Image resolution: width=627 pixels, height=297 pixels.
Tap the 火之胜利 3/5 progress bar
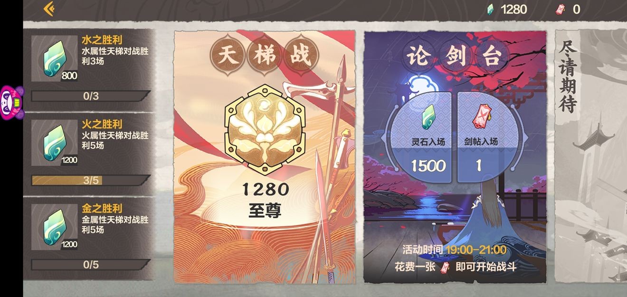pyautogui.click(x=91, y=181)
